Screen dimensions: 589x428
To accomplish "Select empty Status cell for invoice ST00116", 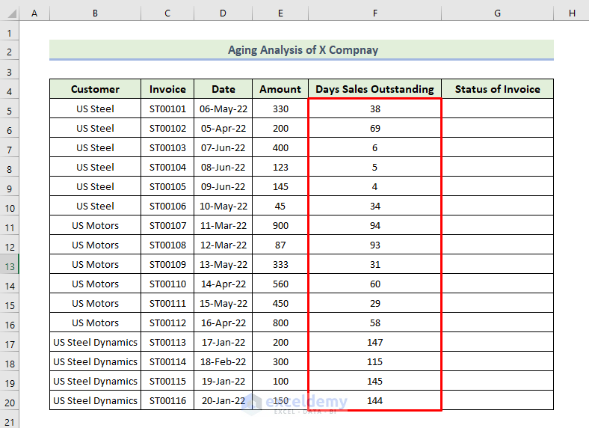I will (x=497, y=400).
